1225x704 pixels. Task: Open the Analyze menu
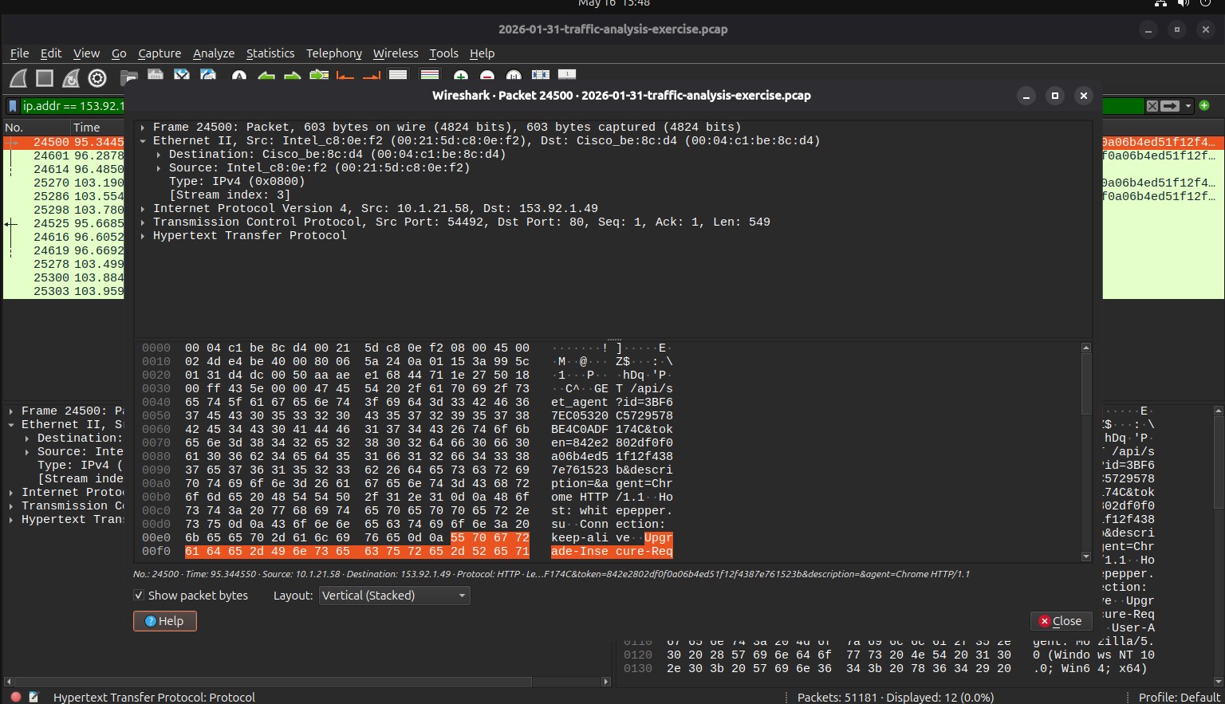214,53
